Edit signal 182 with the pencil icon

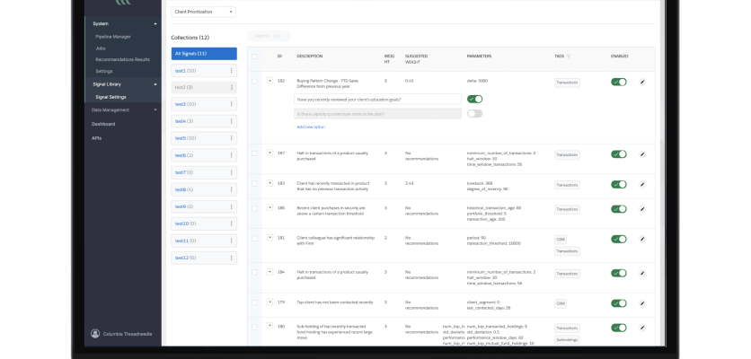point(642,82)
